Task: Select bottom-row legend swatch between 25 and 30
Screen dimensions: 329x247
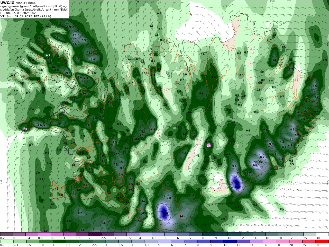Action: pos(308,242)
